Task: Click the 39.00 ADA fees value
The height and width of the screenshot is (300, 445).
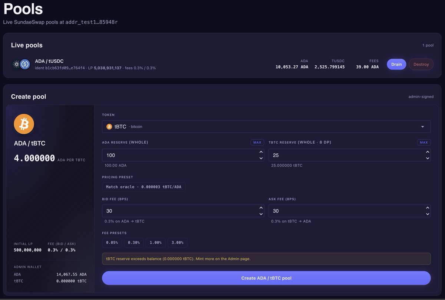Action: 367,67
